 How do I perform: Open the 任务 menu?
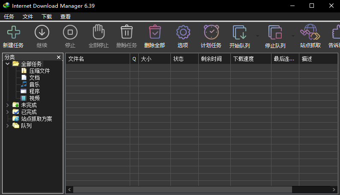(9, 16)
